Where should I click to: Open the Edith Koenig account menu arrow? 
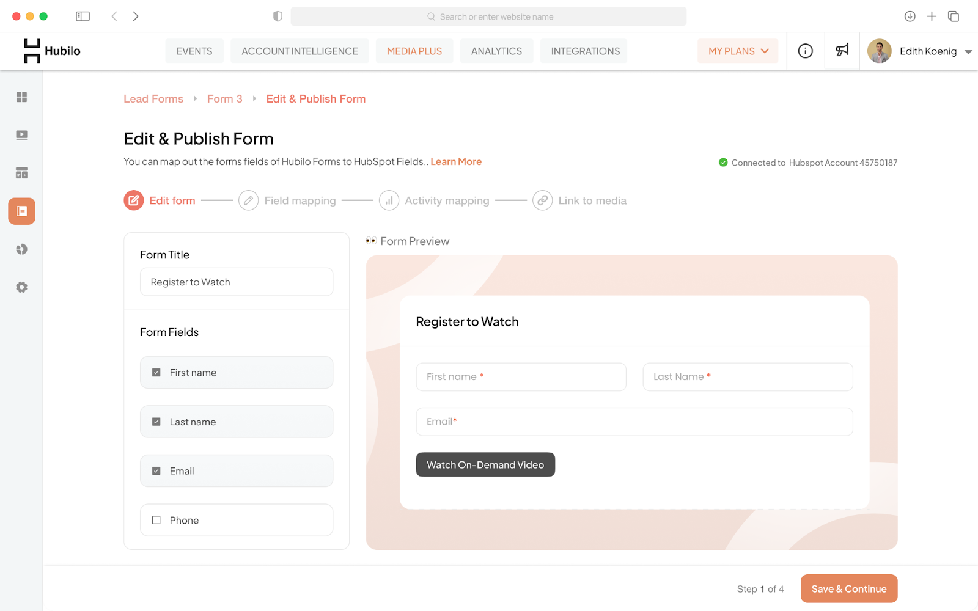coord(968,52)
